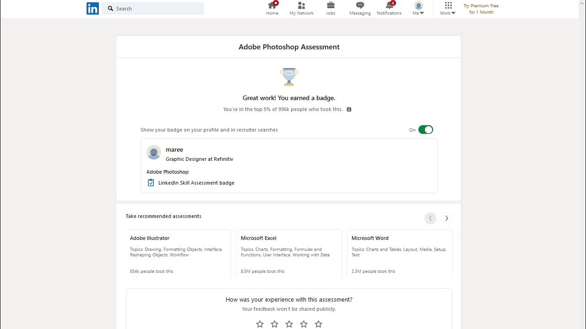This screenshot has width=586, height=329.
Task: Click 'Graphic Designer at Refinitiv' text
Action: coord(200,159)
